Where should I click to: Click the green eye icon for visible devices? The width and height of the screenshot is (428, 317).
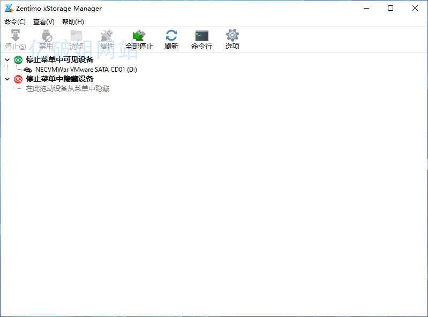pyautogui.click(x=18, y=60)
